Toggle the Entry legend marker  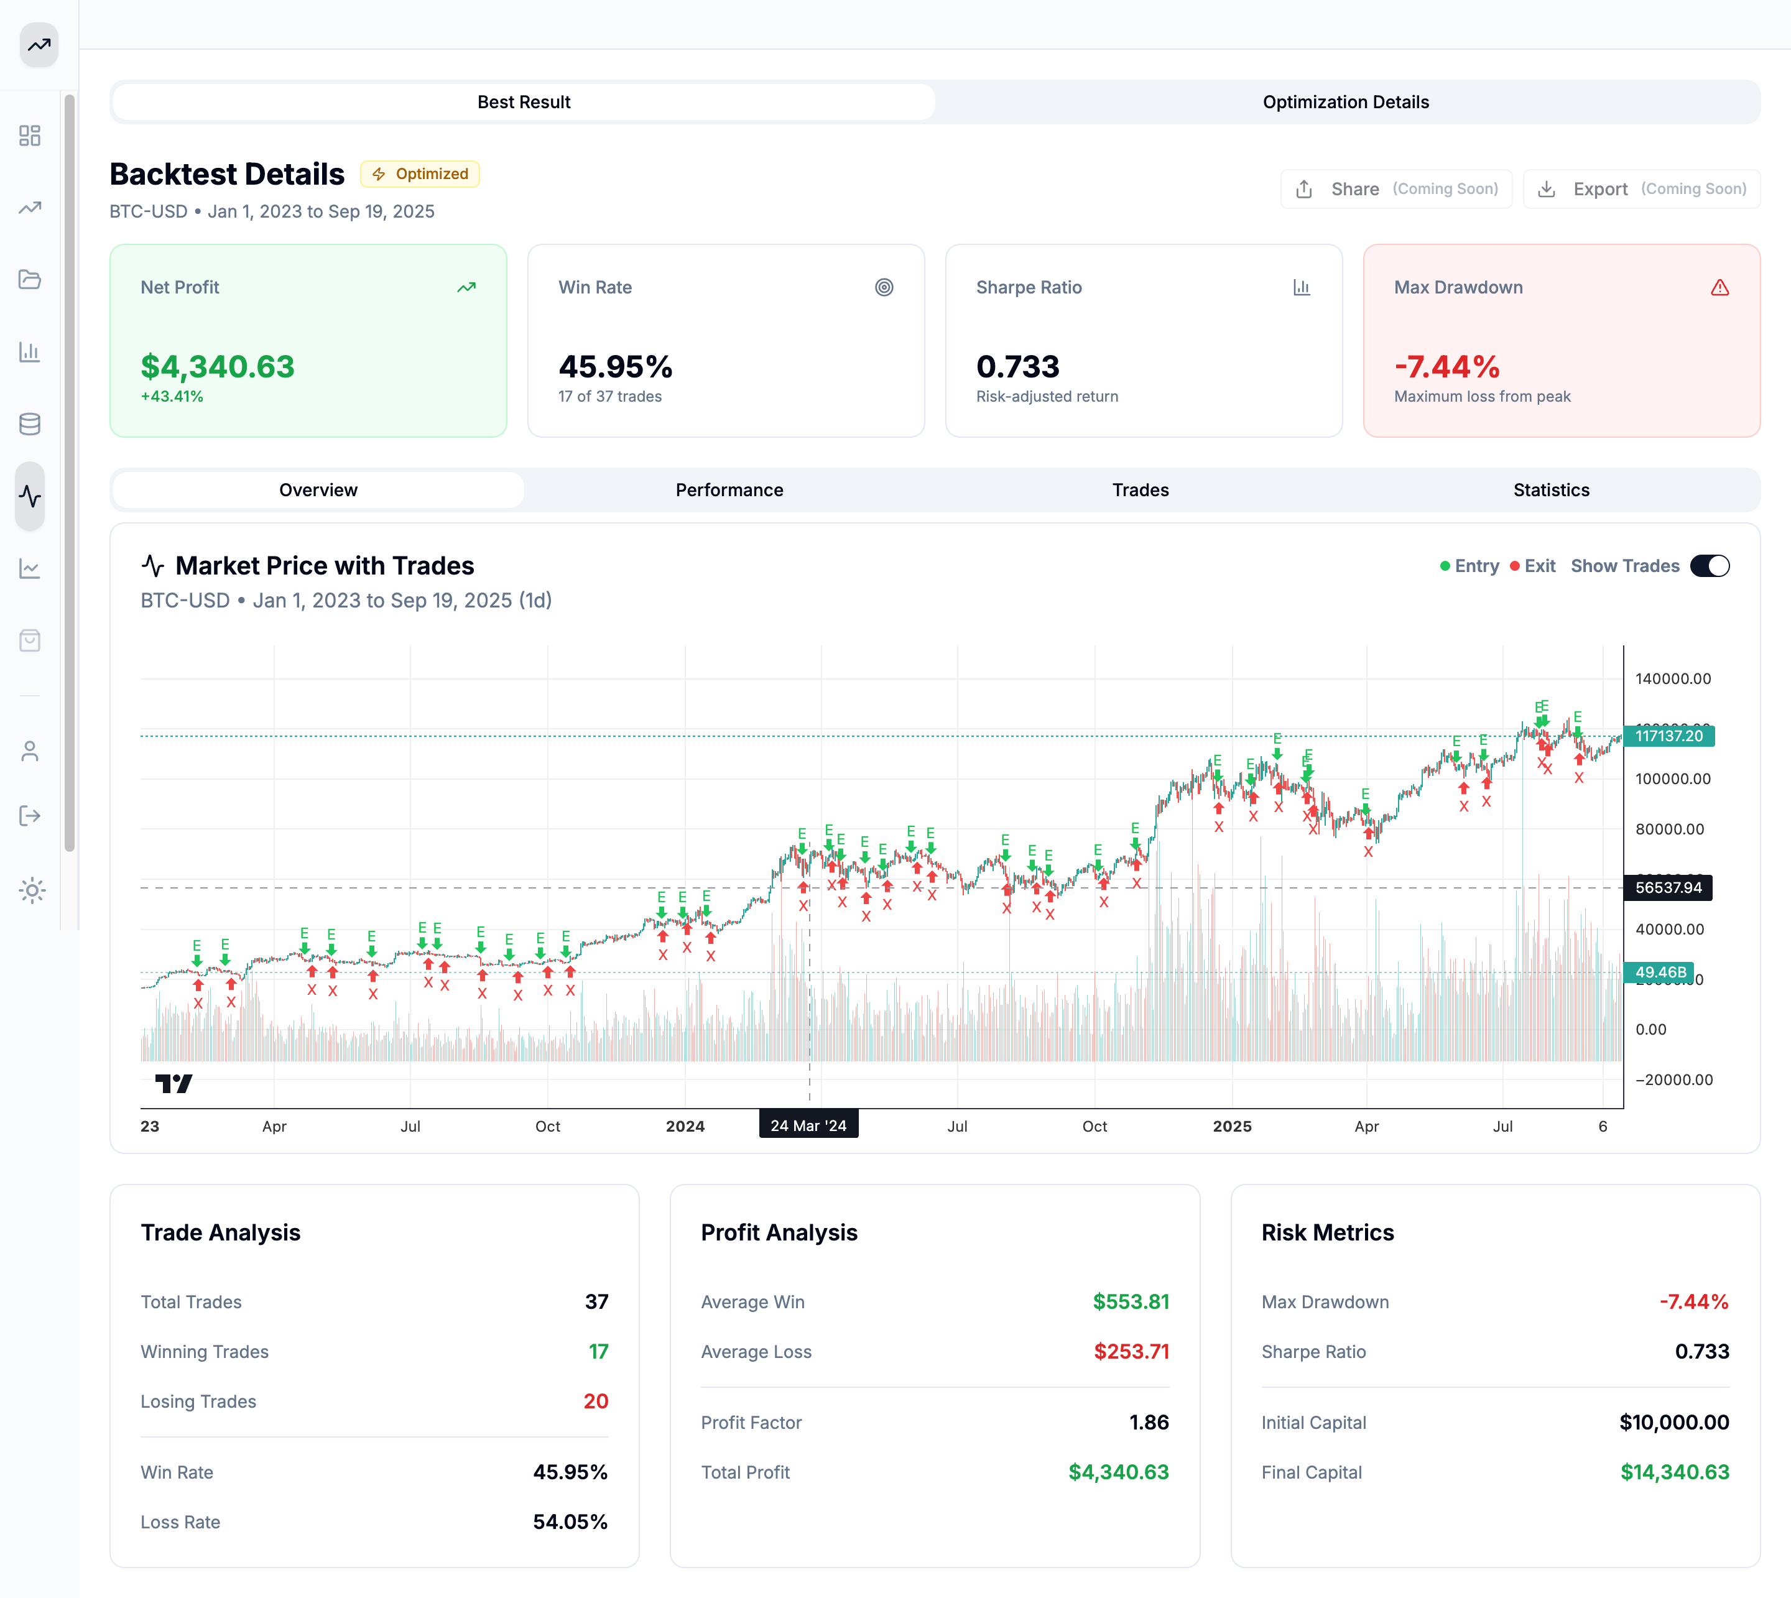pos(1447,565)
